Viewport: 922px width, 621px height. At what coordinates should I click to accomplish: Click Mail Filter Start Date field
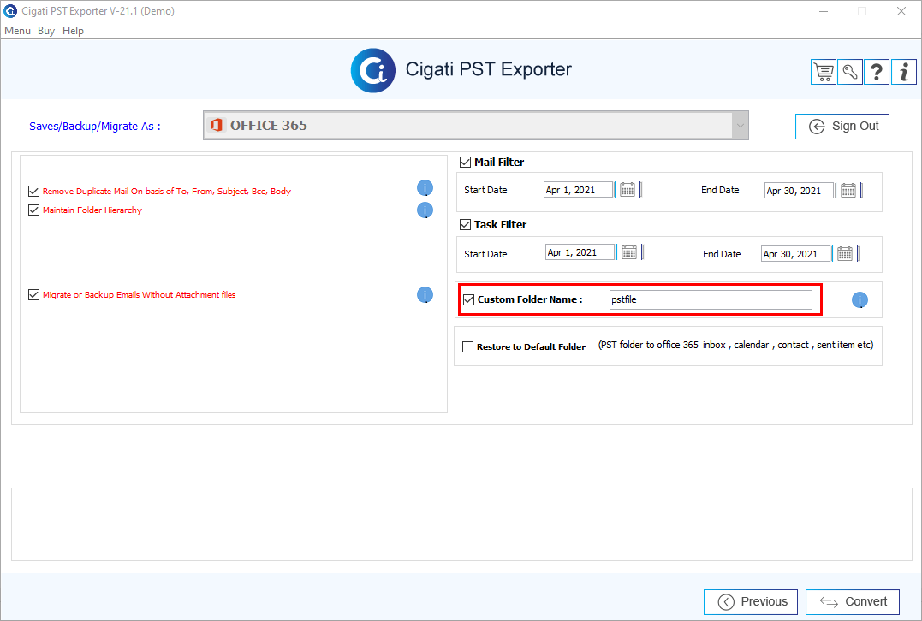tap(578, 190)
